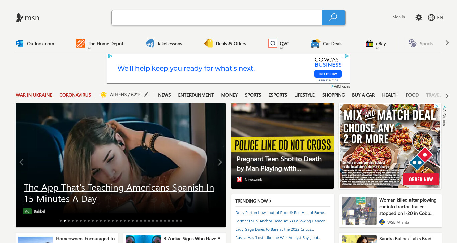Click the blue search magnifier button
Image resolution: width=457 pixels, height=243 pixels.
333,18
